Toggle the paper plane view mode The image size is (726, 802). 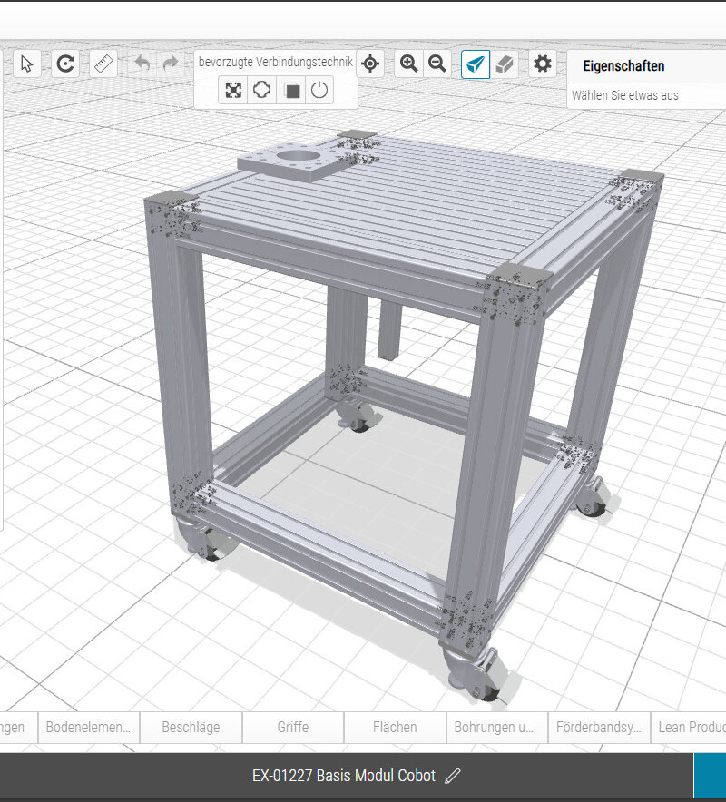(476, 64)
